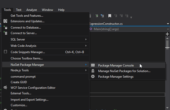Click the editor split handle above scrollbar
Image resolution: width=170 pixels, height=110 pixels.
tap(168, 34)
